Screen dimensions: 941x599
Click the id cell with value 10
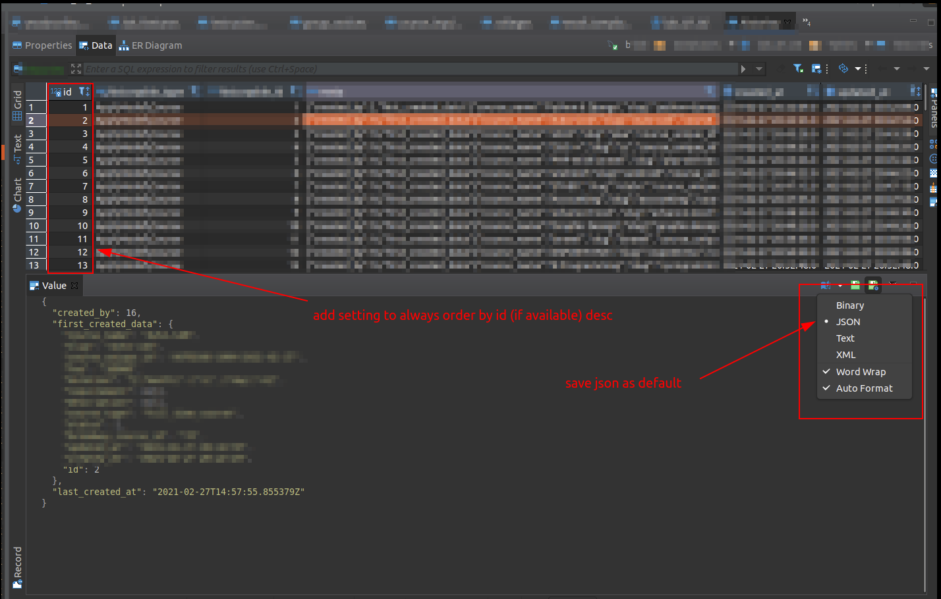click(70, 226)
